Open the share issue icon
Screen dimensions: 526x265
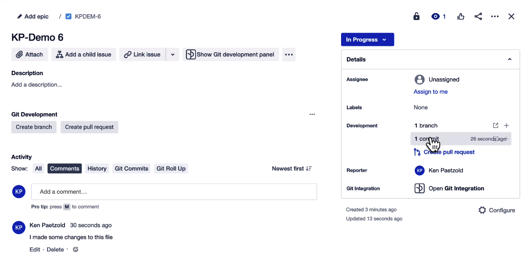(478, 17)
